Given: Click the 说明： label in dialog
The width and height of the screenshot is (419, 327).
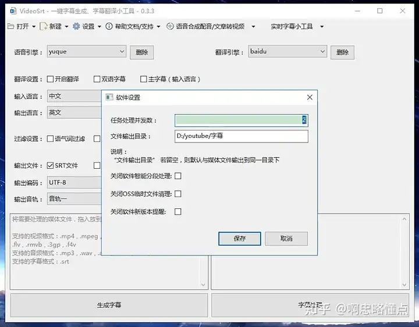Looking at the screenshot, I should pyautogui.click(x=119, y=152).
